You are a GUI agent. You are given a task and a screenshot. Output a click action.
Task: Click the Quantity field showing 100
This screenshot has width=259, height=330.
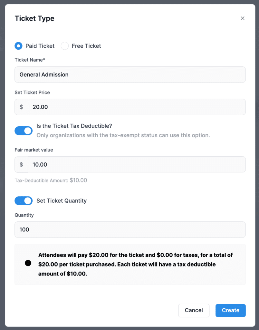tap(130, 229)
